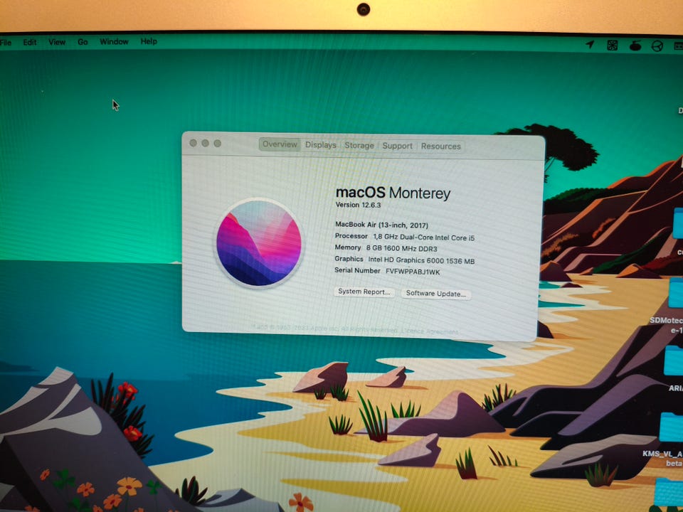Click the window zoom button
This screenshot has width=683, height=512.
click(x=218, y=143)
